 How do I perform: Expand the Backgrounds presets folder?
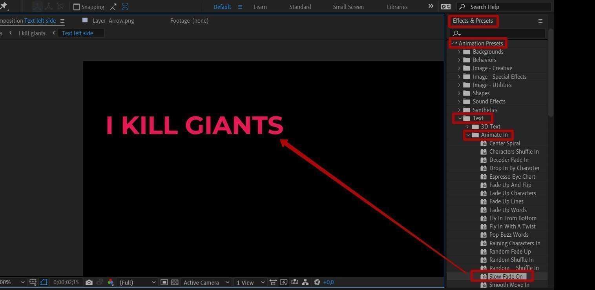pyautogui.click(x=459, y=52)
